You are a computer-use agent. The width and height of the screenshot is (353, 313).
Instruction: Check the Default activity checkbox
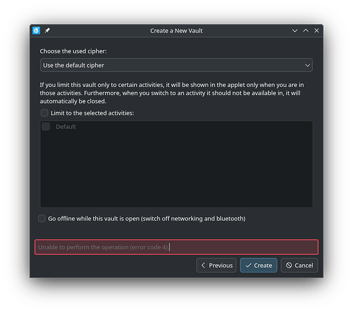point(46,126)
